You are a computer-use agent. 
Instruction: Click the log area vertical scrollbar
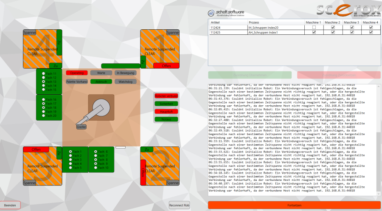click(378, 161)
